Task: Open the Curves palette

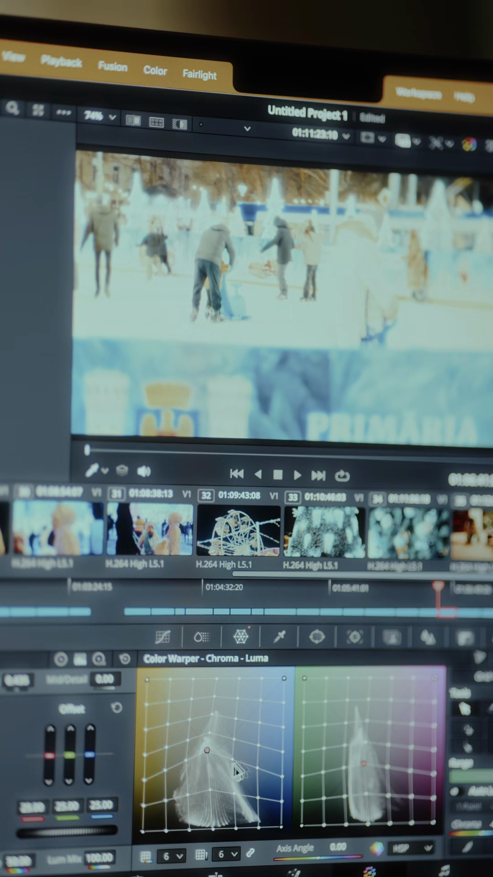Action: click(163, 636)
